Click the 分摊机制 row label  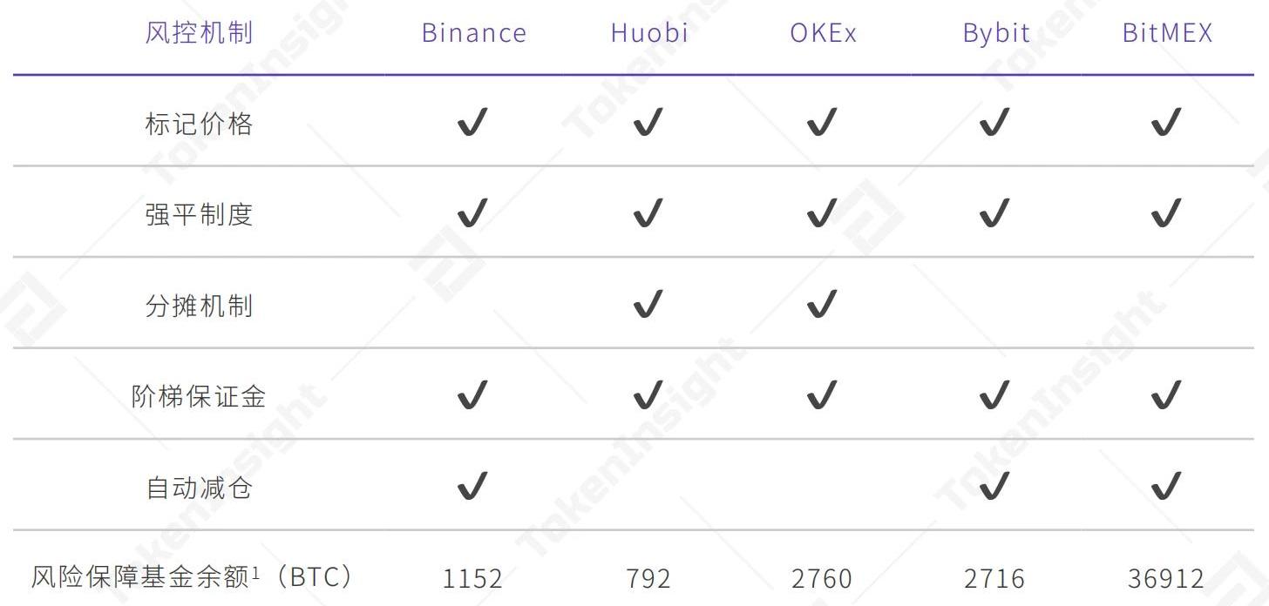[199, 306]
